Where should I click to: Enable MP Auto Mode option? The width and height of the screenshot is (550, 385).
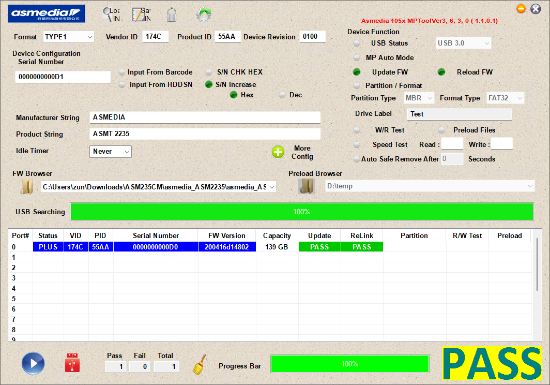[357, 58]
